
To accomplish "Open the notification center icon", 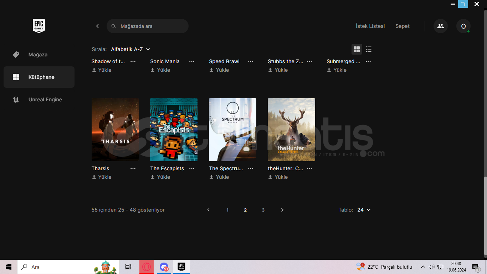I will coord(476,267).
